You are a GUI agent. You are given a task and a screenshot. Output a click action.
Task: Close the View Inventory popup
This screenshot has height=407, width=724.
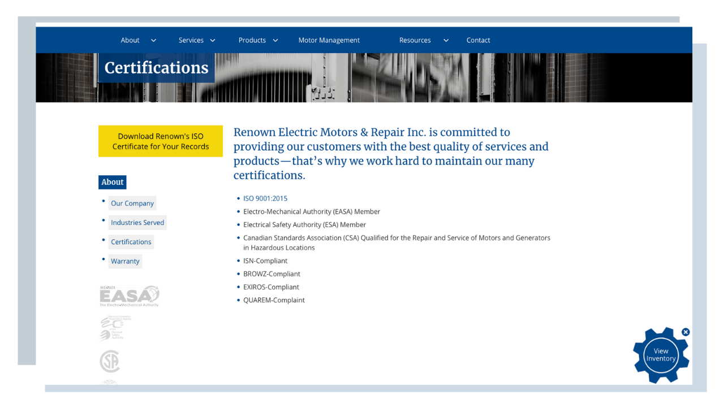point(686,332)
